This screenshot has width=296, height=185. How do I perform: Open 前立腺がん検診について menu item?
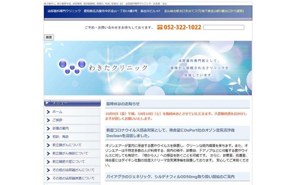[72, 153]
